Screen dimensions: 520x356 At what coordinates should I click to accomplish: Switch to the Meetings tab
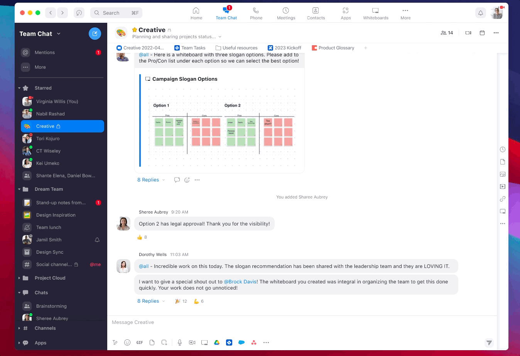click(286, 13)
